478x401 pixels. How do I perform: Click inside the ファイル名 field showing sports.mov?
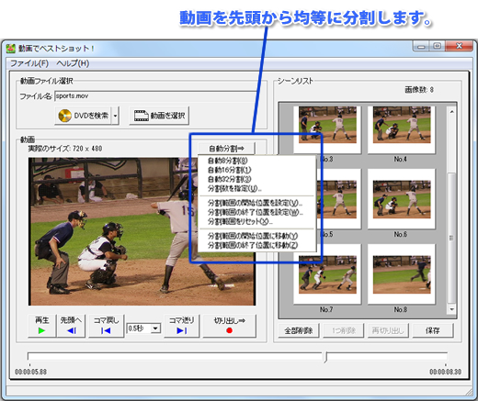[x=156, y=96]
